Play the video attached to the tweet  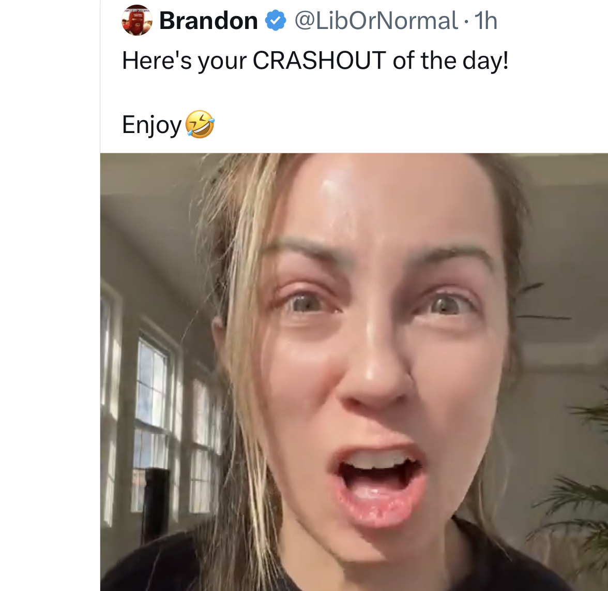354,372
